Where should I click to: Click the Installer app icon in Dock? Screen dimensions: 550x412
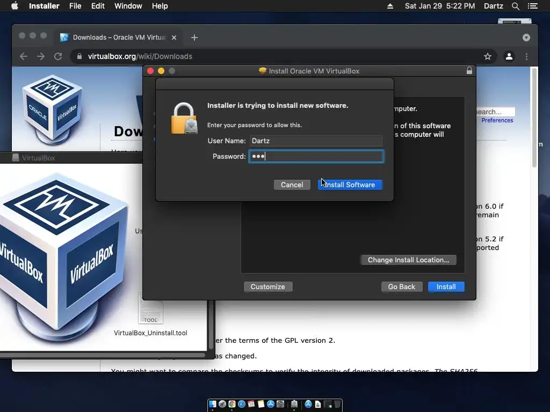(x=294, y=404)
